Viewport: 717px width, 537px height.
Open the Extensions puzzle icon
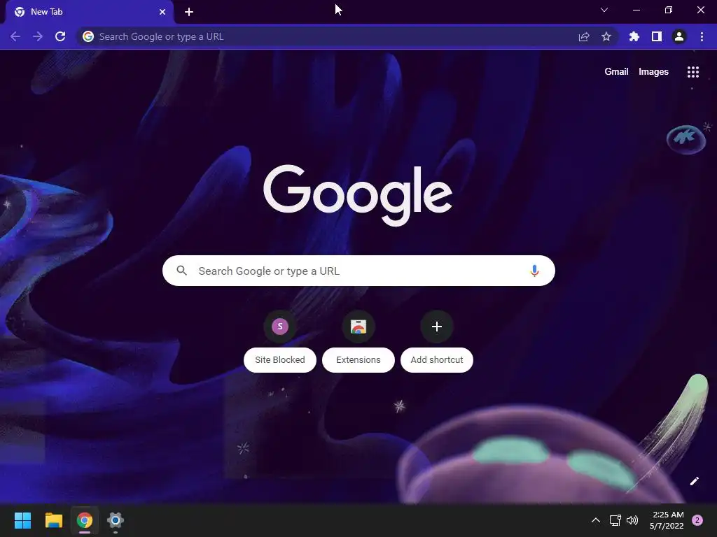pos(634,36)
